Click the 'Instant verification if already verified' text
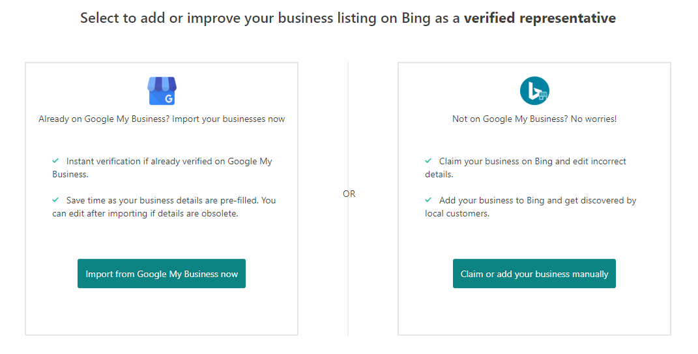The width and height of the screenshot is (698, 354). click(x=169, y=161)
